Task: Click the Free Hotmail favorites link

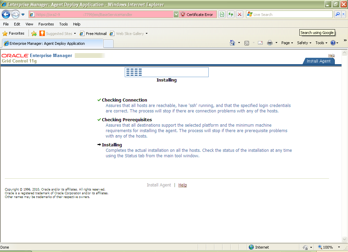Action: coord(93,34)
